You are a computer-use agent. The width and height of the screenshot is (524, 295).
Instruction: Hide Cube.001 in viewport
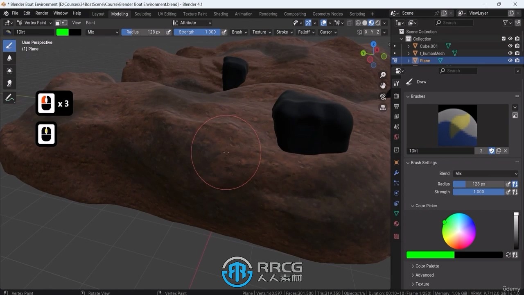510,46
